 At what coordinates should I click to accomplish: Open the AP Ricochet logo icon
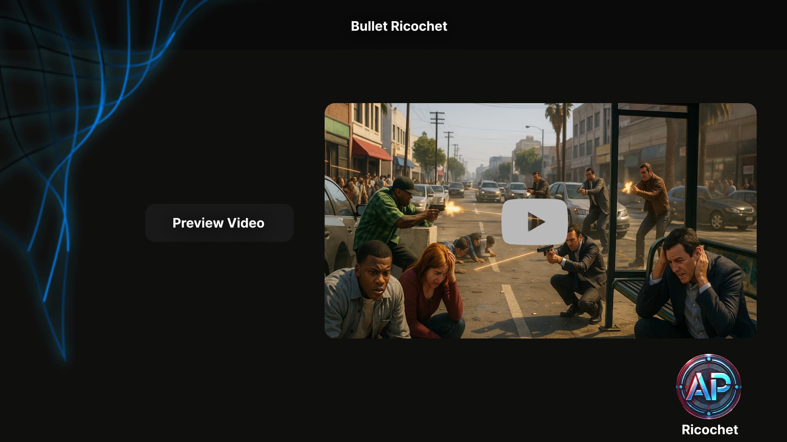[708, 386]
